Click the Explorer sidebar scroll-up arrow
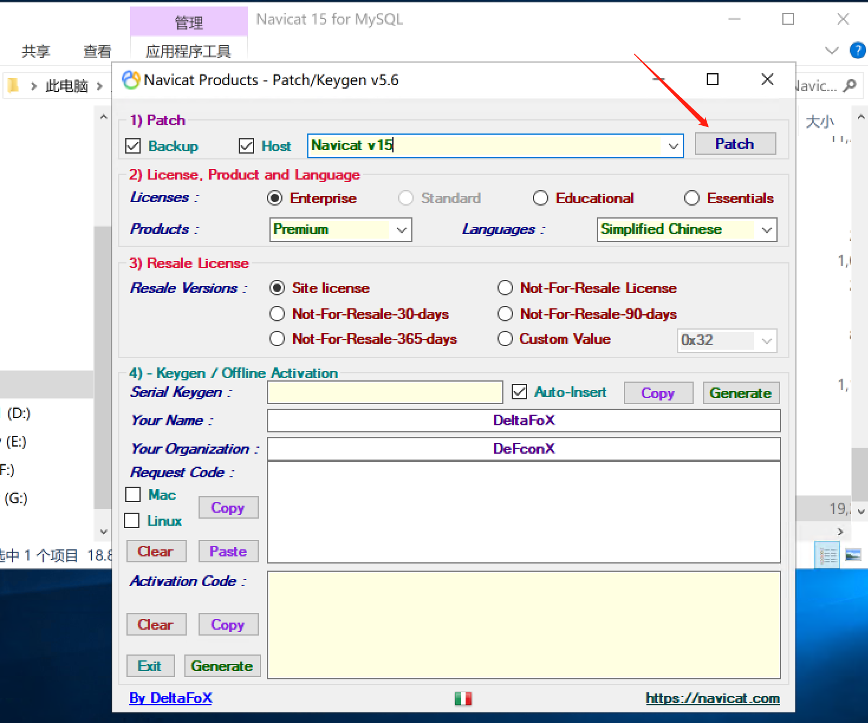The height and width of the screenshot is (723, 868). (104, 117)
